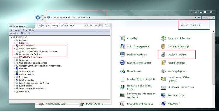Click the Control Panel window Forward arrow button
This screenshot has height=111, width=219.
point(42,17)
